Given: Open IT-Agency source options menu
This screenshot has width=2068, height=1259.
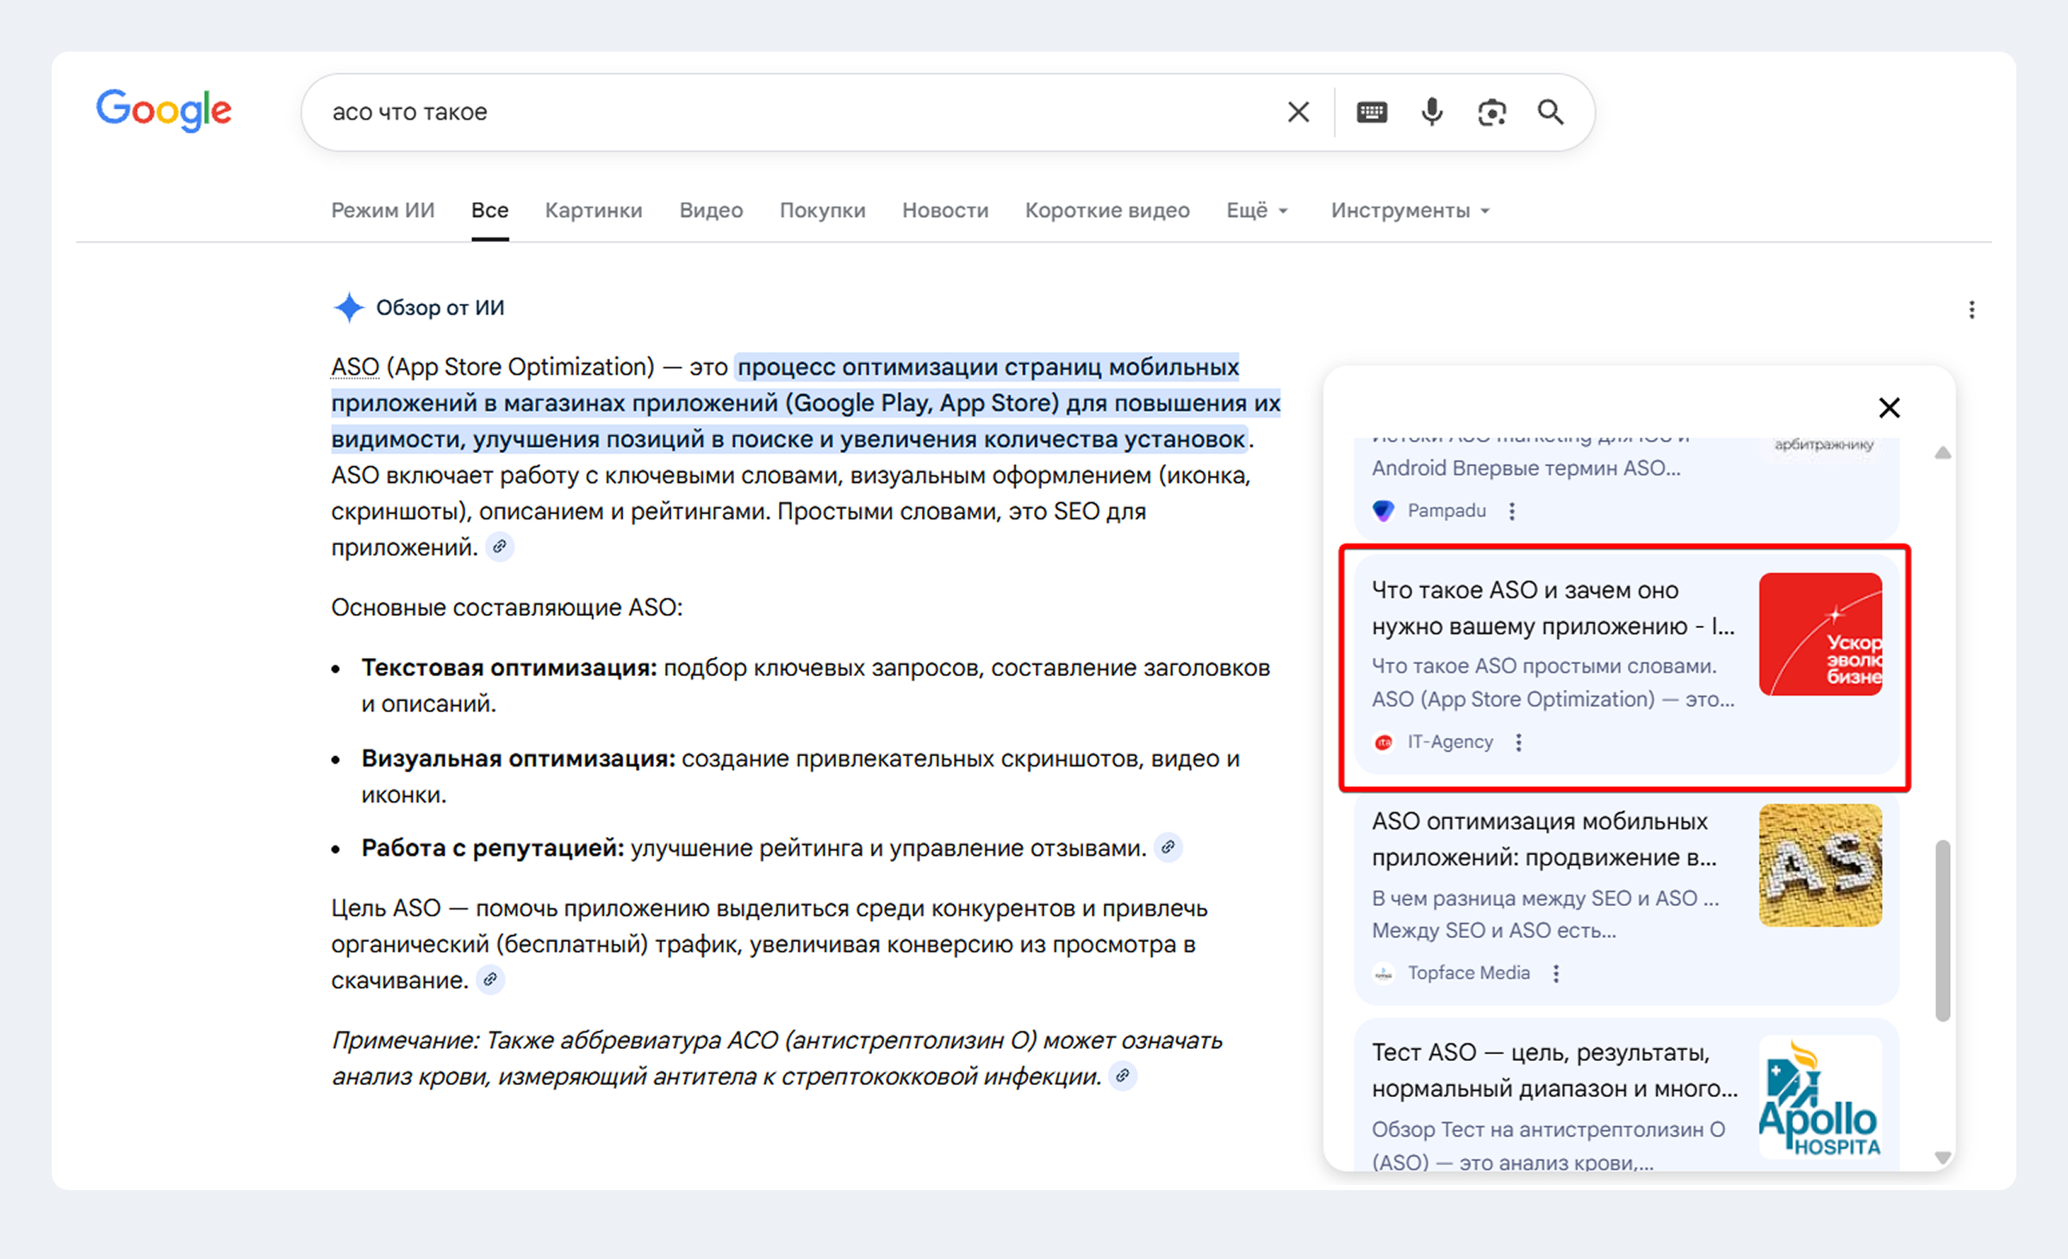Looking at the screenshot, I should tap(1519, 742).
